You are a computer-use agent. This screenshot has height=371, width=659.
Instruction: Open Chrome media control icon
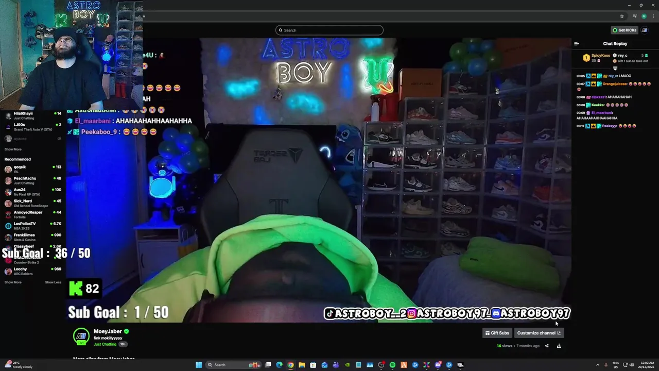(634, 16)
